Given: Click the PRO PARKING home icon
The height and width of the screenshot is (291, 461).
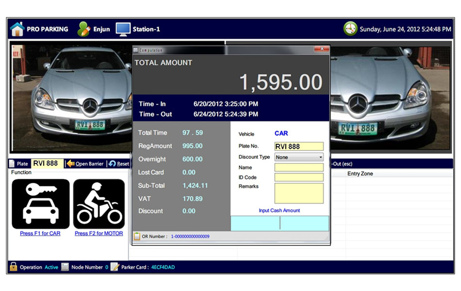Looking at the screenshot, I should click(17, 29).
